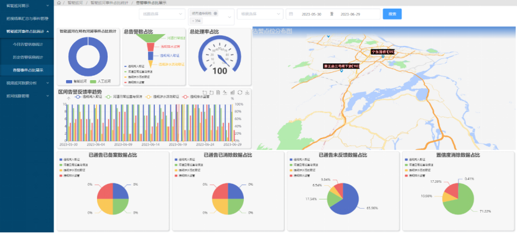Viewport: 517px width, 233px height.
Task: Click the 9.94% label on third pie chart
Action: [x=326, y=180]
